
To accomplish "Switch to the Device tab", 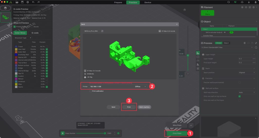I will click(x=148, y=3).
